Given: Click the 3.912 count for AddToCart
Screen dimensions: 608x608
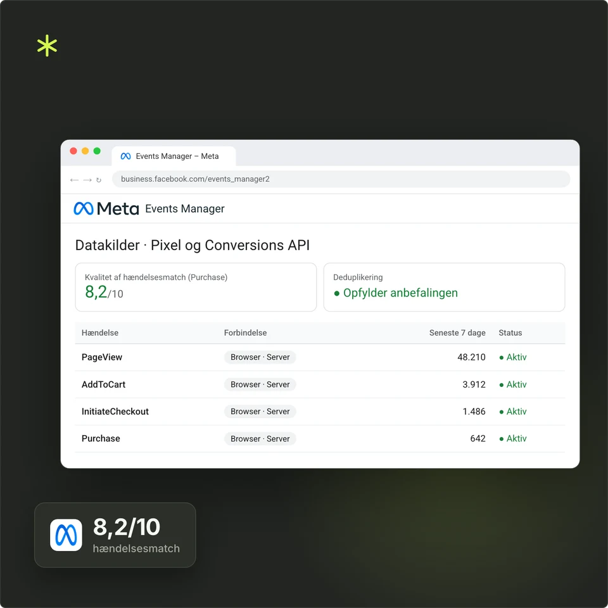Looking at the screenshot, I should coord(474,384).
